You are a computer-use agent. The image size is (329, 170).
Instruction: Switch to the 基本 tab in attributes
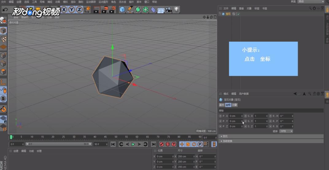pyautogui.click(x=222, y=105)
